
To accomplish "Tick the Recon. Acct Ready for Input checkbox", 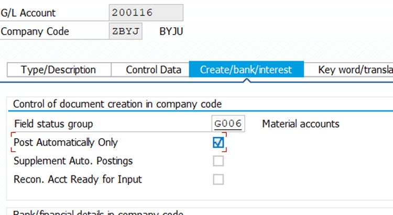I will pos(219,179).
